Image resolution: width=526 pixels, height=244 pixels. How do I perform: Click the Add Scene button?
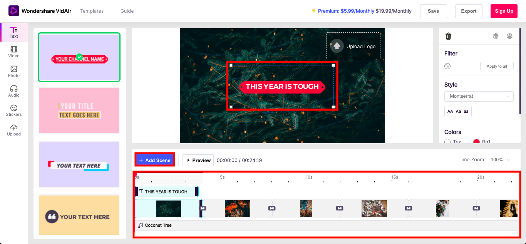[155, 160]
